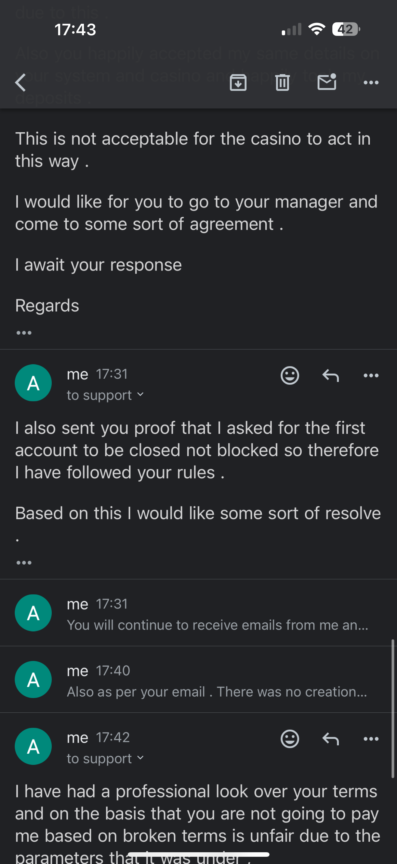The width and height of the screenshot is (397, 864).
Task: Open more options for 17:31 message
Action: pos(371,375)
